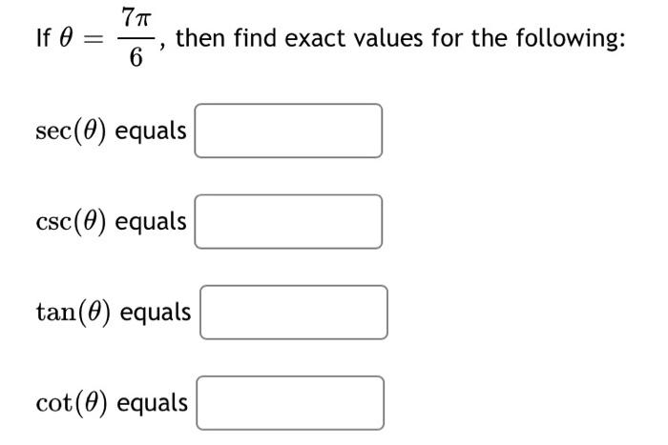This screenshot has width=668, height=445.
Task: Click the θ symbol in the problem statement
Action: pos(65,38)
